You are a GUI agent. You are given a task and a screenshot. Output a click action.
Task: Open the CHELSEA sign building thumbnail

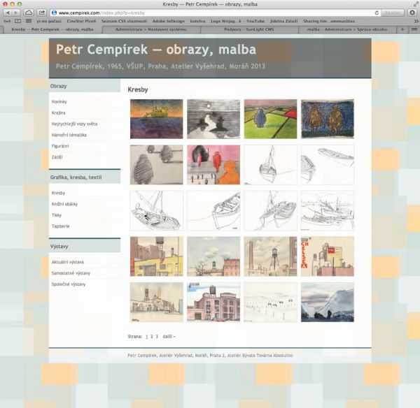[328, 256]
